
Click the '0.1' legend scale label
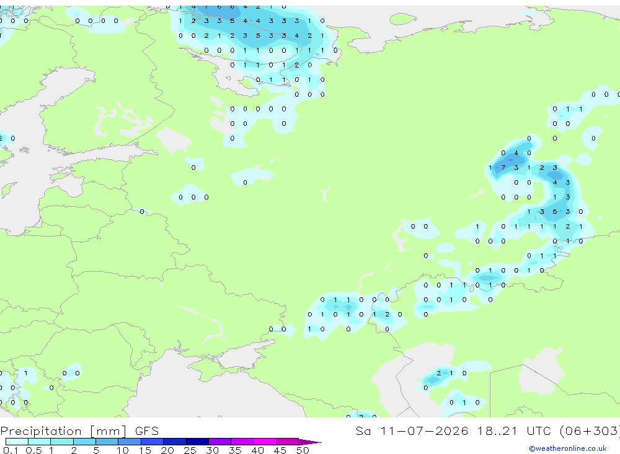coord(11,450)
